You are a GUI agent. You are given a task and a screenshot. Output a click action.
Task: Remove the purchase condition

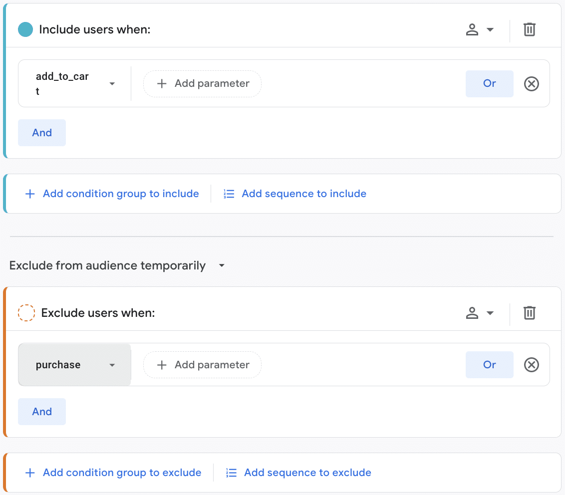pyautogui.click(x=531, y=365)
